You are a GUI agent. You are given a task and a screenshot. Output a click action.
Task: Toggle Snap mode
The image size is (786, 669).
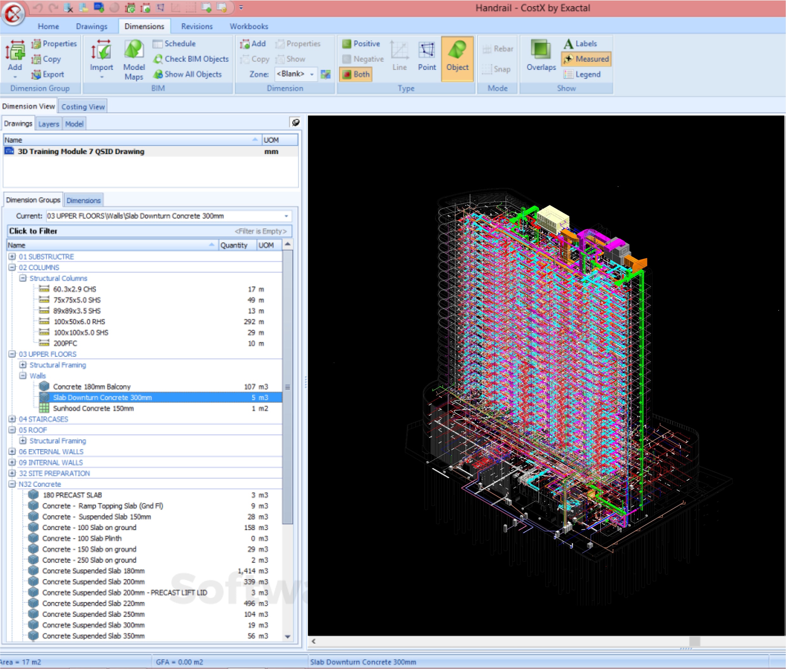coord(497,69)
